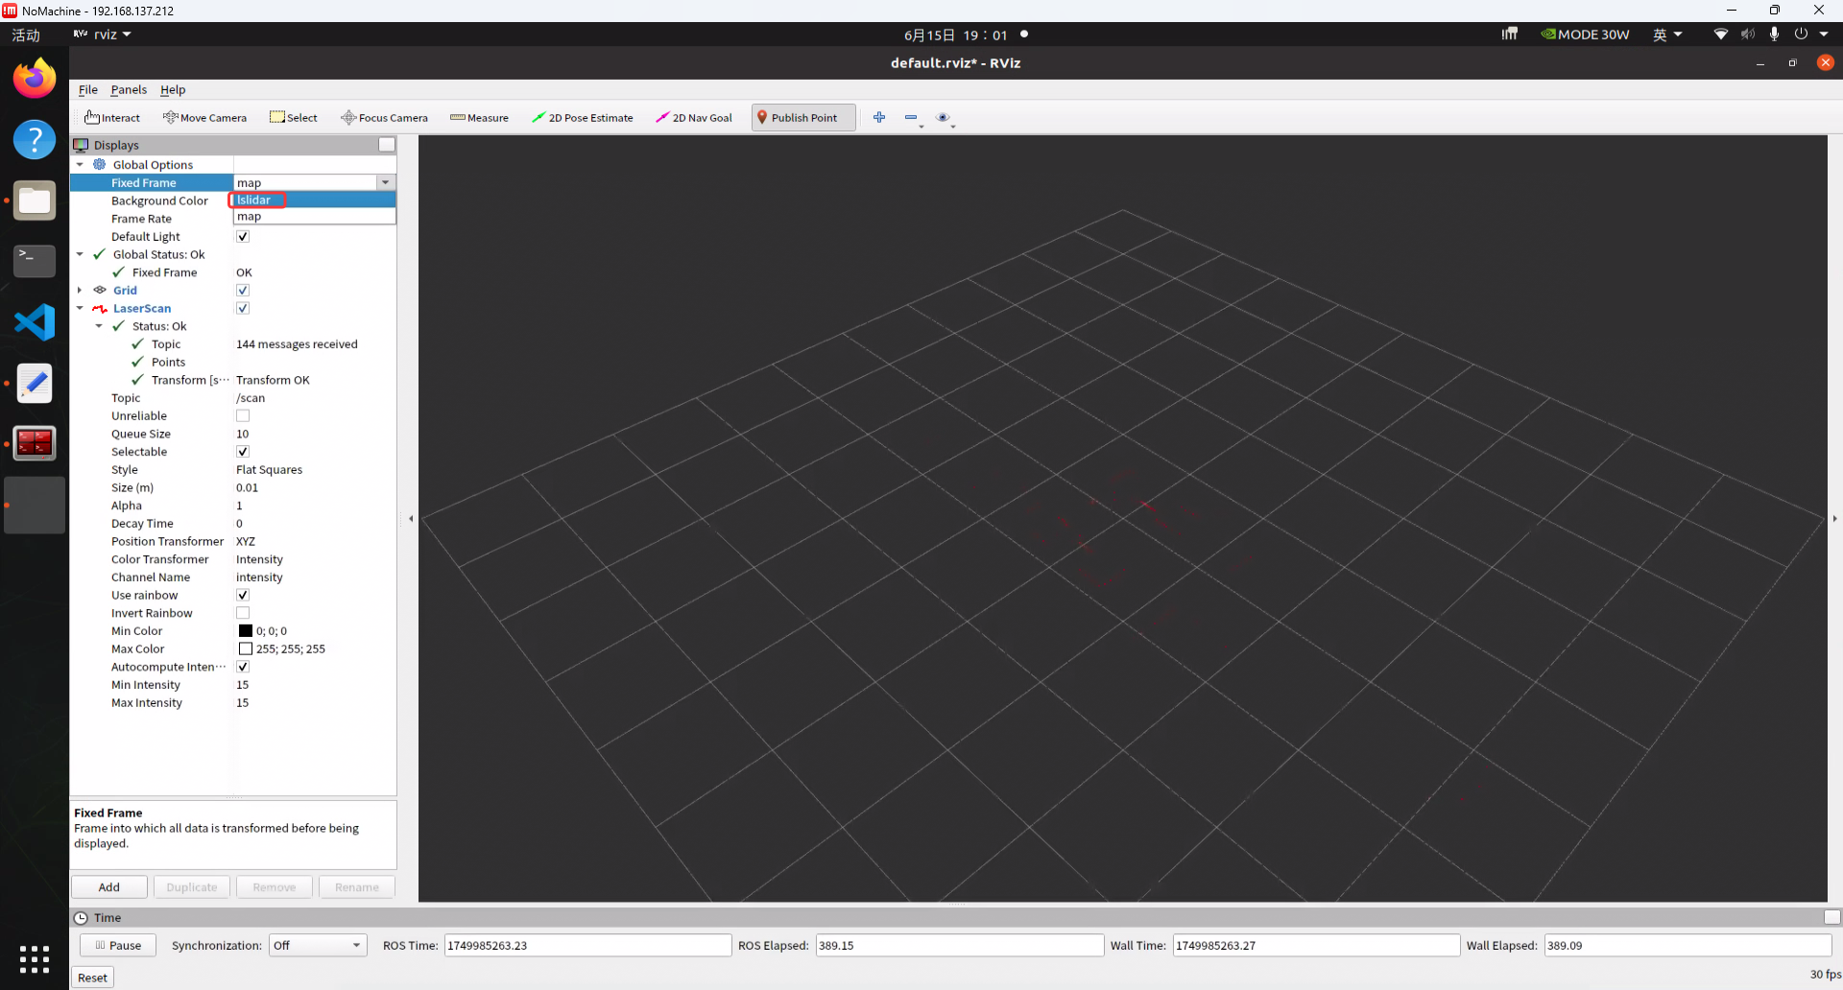The image size is (1843, 990).
Task: Uncheck the Grid display visibility
Action: tap(242, 290)
